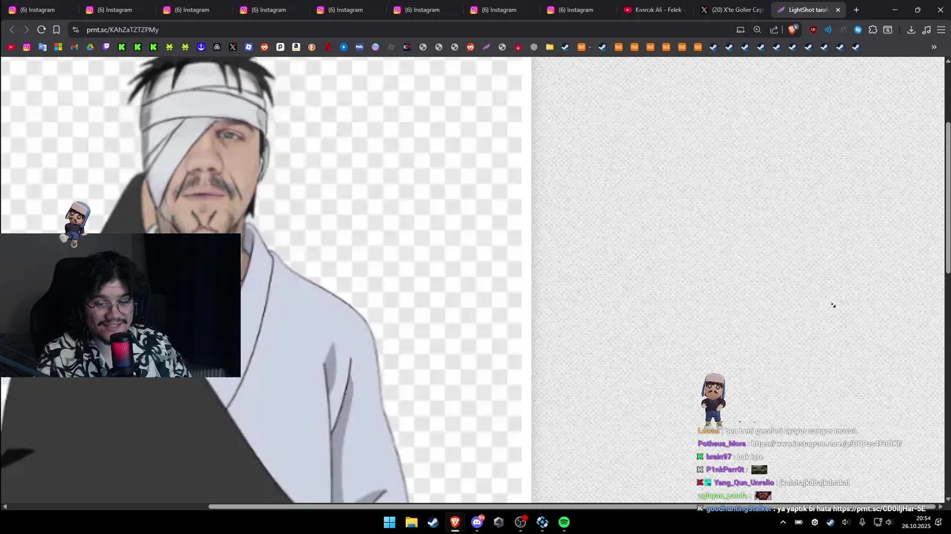Open OBS Studio from the taskbar
The height and width of the screenshot is (534, 951).
click(521, 522)
